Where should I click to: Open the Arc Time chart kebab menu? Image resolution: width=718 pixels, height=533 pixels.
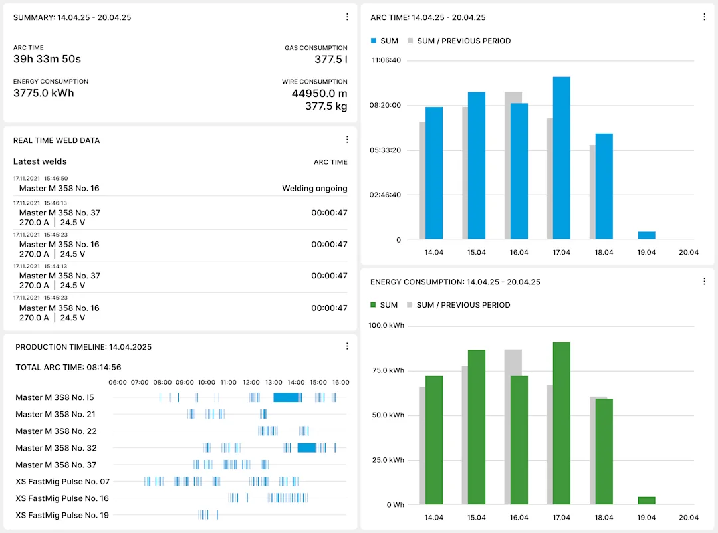[705, 17]
